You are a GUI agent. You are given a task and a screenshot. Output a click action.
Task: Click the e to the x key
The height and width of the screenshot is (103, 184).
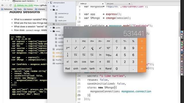click(100, 48)
